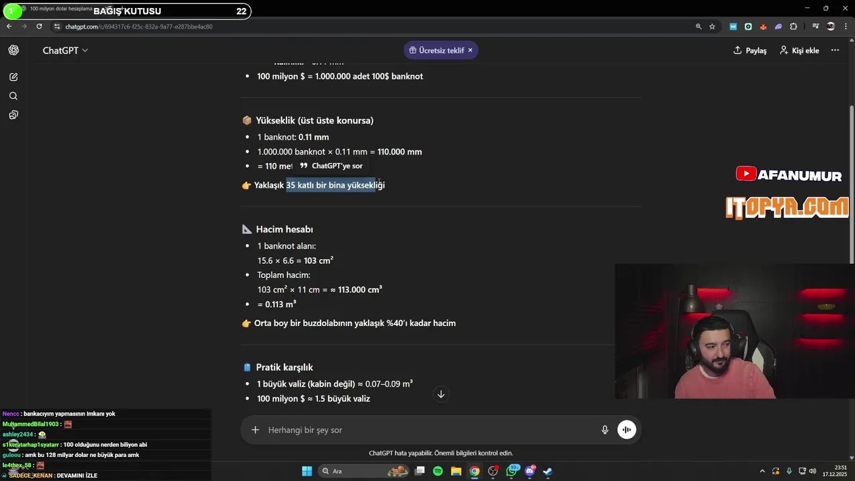
Task: Click the Yükseklik (üst üste konursa) heading
Action: 315,120
